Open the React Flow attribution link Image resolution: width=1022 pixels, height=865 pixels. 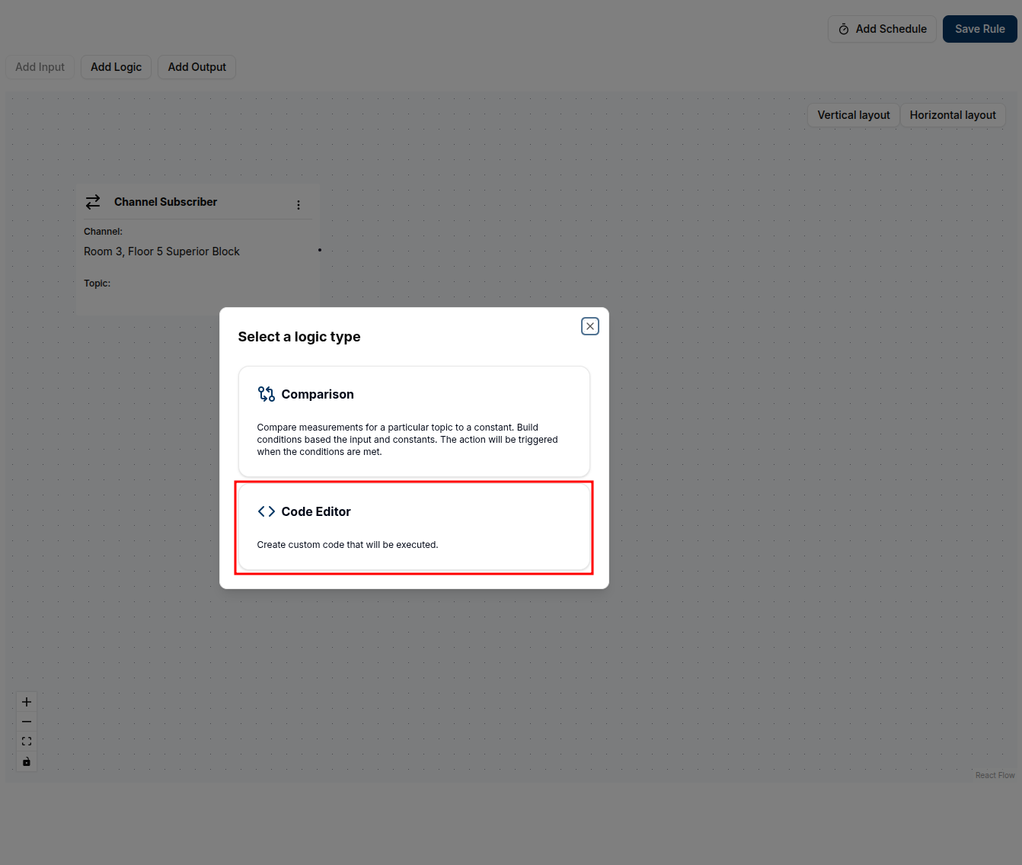[995, 775]
